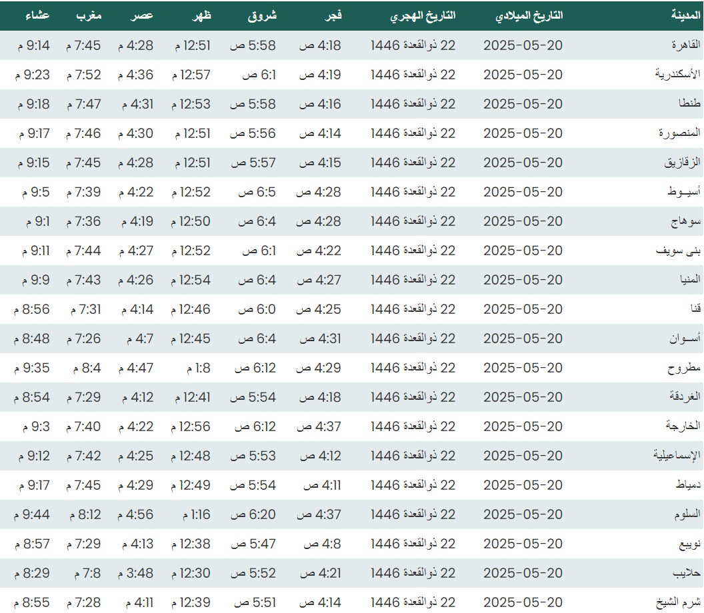Click the Fajr time for أسوان
The height and width of the screenshot is (613, 704).
[x=319, y=338]
